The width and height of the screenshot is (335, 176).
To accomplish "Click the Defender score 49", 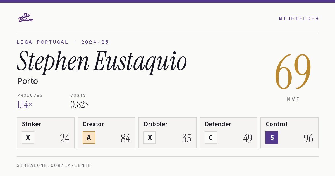I will (x=248, y=138).
